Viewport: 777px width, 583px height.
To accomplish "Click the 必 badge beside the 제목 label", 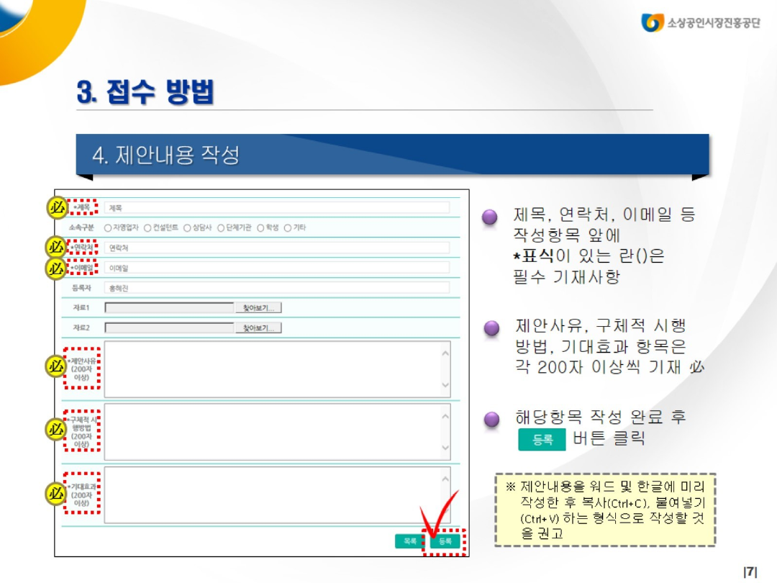I will 57,207.
